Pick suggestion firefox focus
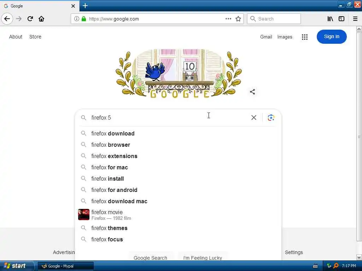362x271 pixels. click(178, 239)
